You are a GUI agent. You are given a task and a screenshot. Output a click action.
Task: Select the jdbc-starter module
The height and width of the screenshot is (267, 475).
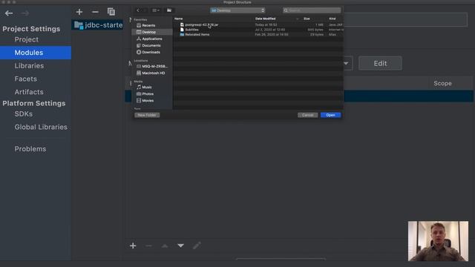pyautogui.click(x=98, y=24)
